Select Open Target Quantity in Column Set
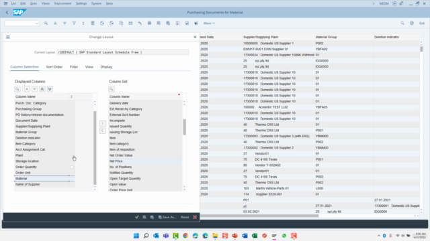This screenshot has height=241, width=430. tap(145, 179)
